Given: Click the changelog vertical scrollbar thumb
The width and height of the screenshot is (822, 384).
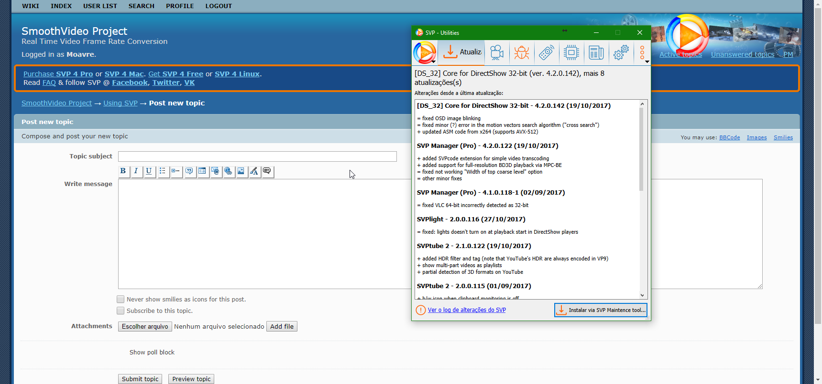Looking at the screenshot, I should point(642,149).
